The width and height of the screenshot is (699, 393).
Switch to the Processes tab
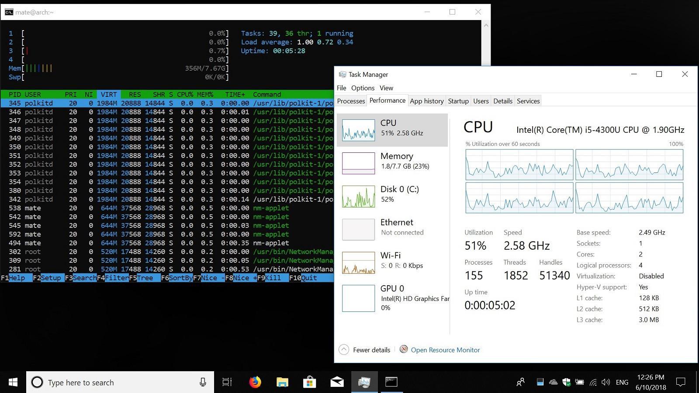click(351, 101)
